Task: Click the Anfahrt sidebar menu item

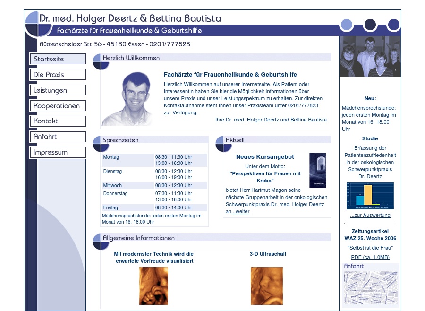Action: tap(58, 137)
